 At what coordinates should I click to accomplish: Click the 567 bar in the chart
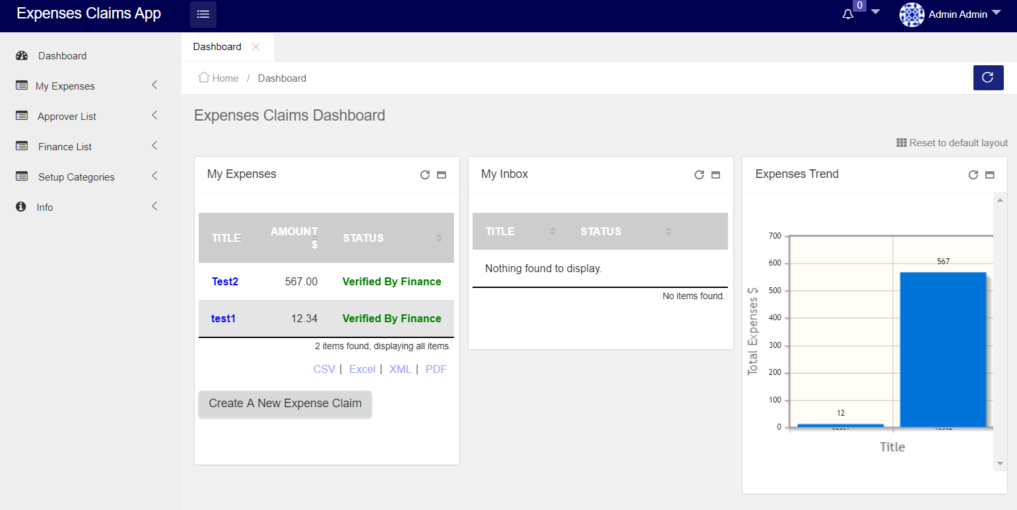(942, 349)
